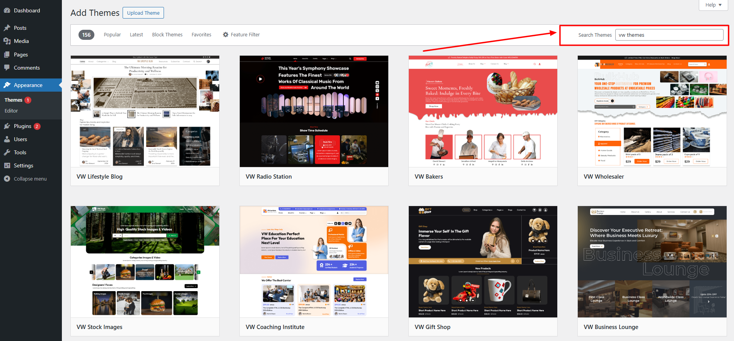Select the VW Wholesaler theme thumbnail
The width and height of the screenshot is (734, 341).
point(652,111)
